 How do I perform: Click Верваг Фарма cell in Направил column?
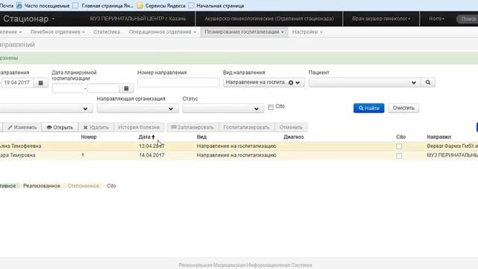[453, 146]
